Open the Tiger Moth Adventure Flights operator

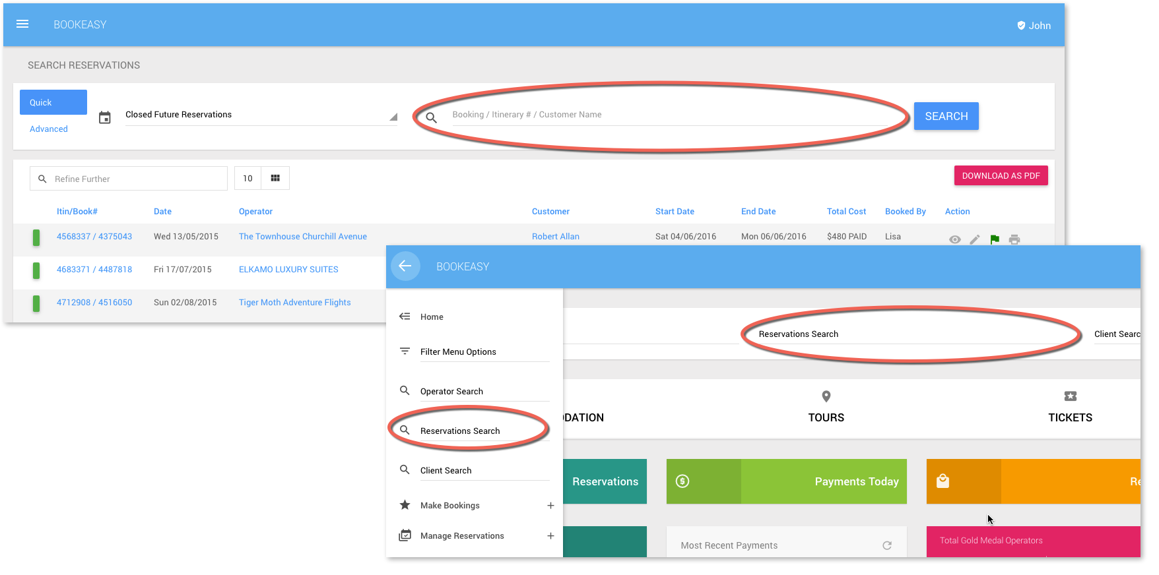[x=294, y=303]
